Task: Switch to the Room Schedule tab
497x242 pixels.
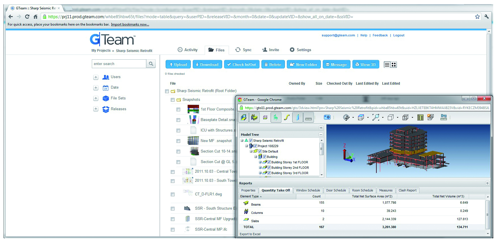Action: point(362,190)
